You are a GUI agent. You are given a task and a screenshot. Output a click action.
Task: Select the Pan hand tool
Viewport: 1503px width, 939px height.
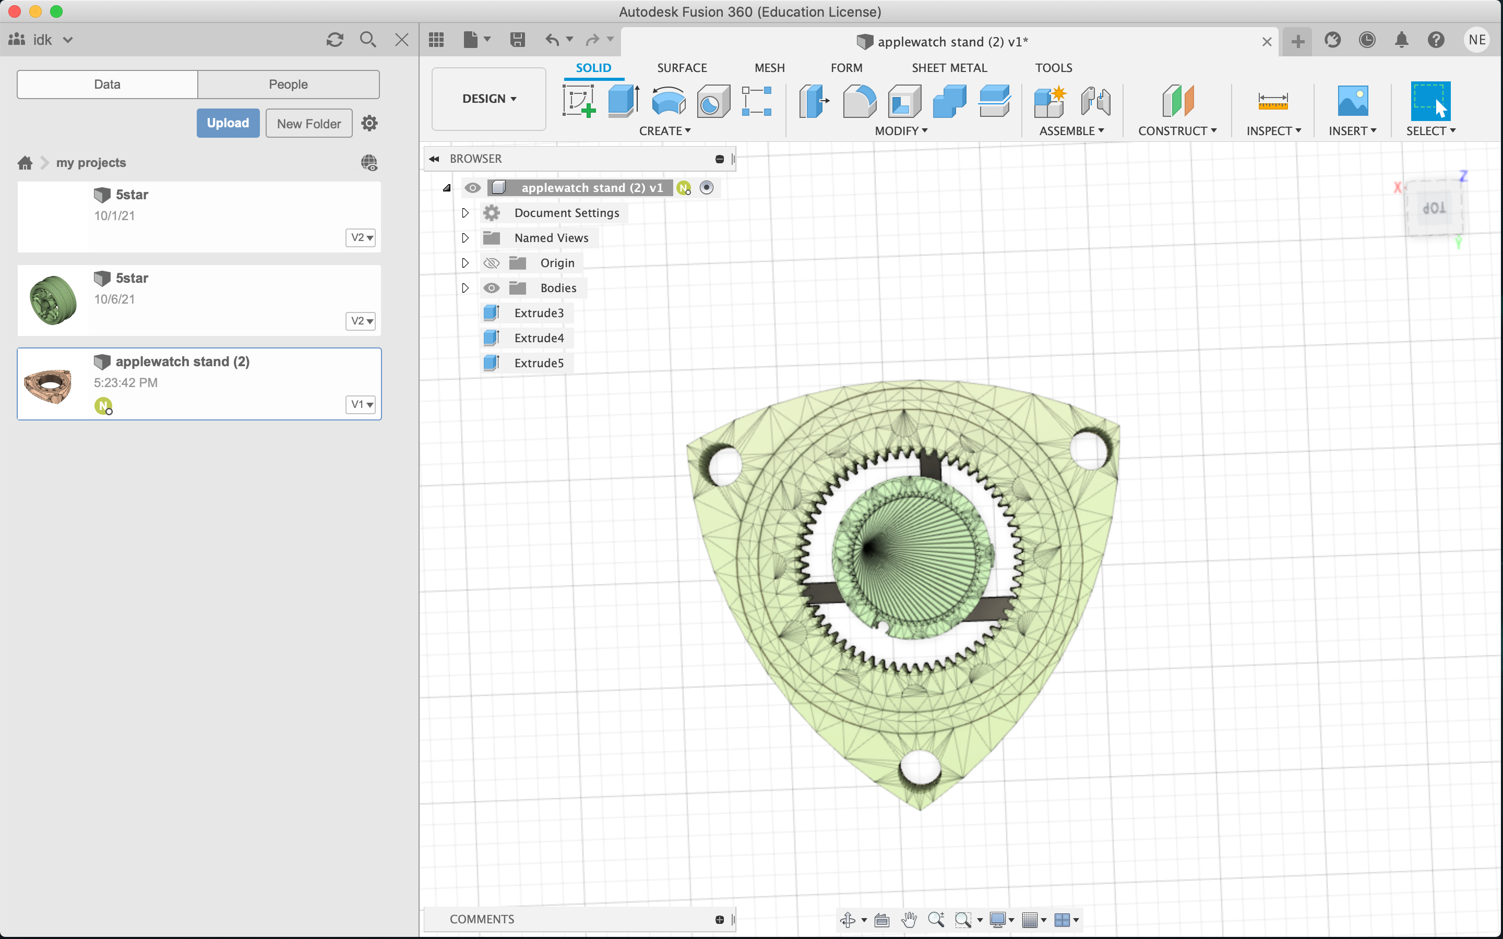click(x=909, y=920)
